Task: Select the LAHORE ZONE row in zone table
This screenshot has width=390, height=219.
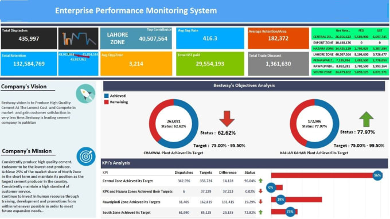Action: pos(350,54)
